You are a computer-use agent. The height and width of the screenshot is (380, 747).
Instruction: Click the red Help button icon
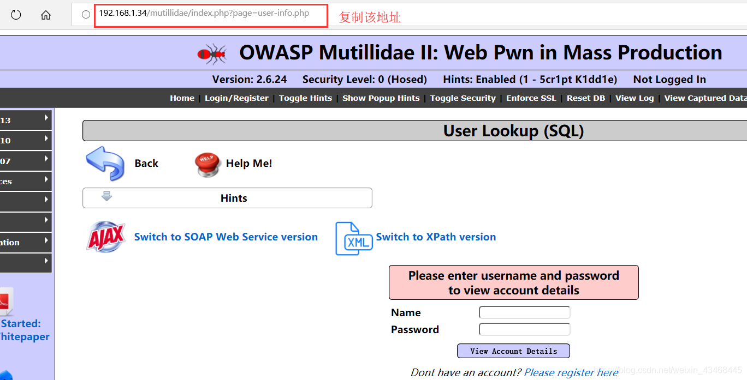(207, 164)
